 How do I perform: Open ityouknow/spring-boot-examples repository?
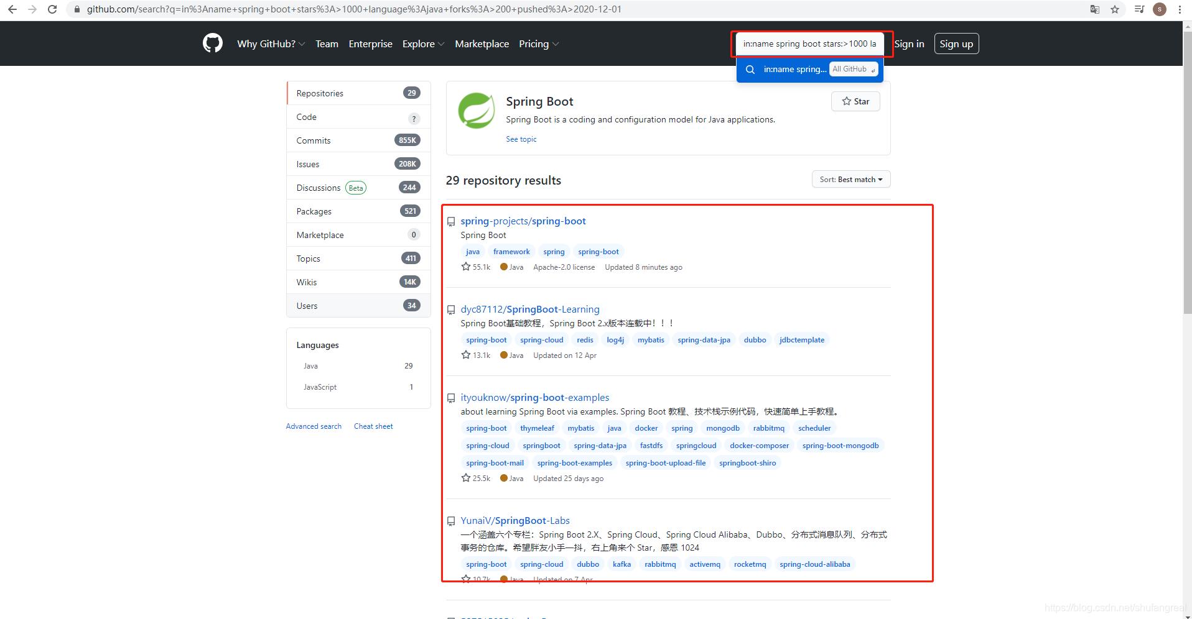coord(535,397)
